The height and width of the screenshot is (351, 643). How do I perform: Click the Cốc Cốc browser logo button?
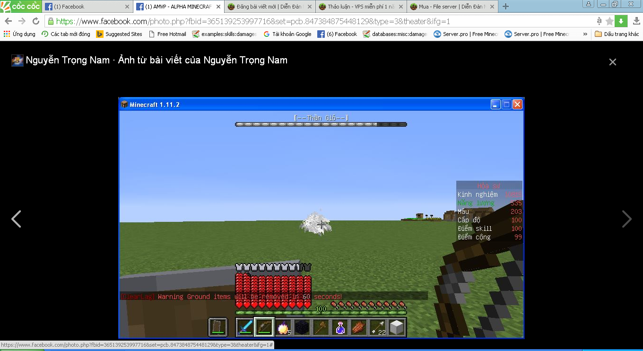[x=21, y=6]
